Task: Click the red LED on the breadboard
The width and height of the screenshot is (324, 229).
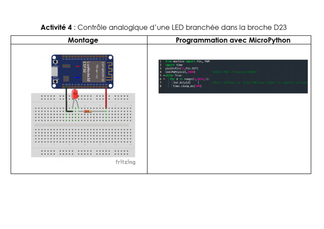Action: tap(75, 94)
